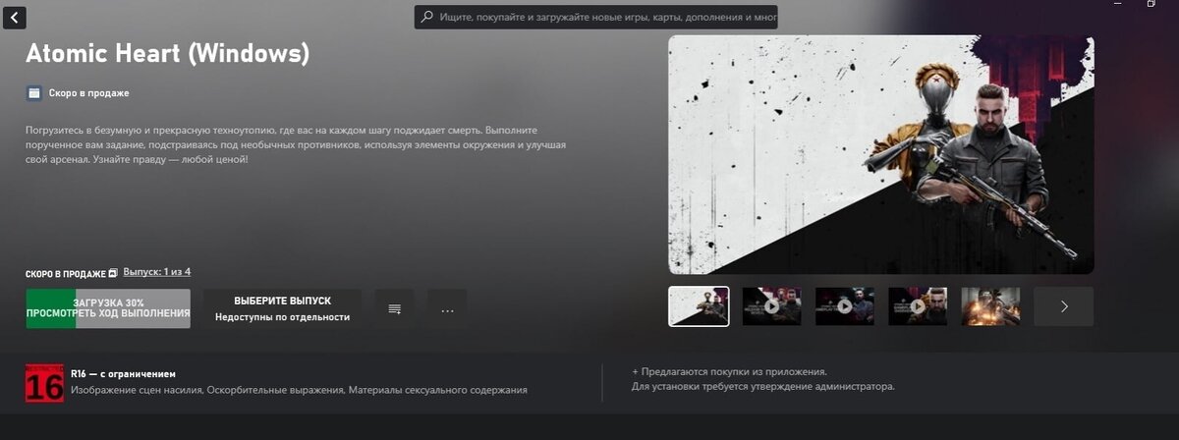Open the wishlist list icon button

(x=394, y=308)
